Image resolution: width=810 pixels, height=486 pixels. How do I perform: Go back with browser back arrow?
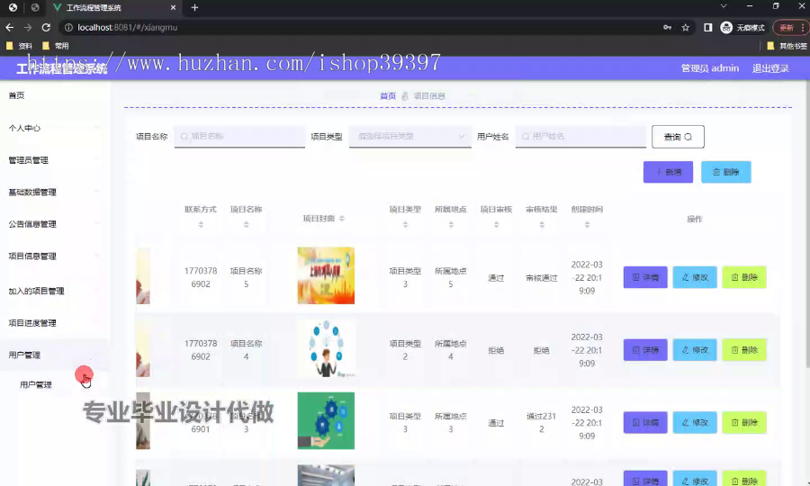tap(9, 27)
